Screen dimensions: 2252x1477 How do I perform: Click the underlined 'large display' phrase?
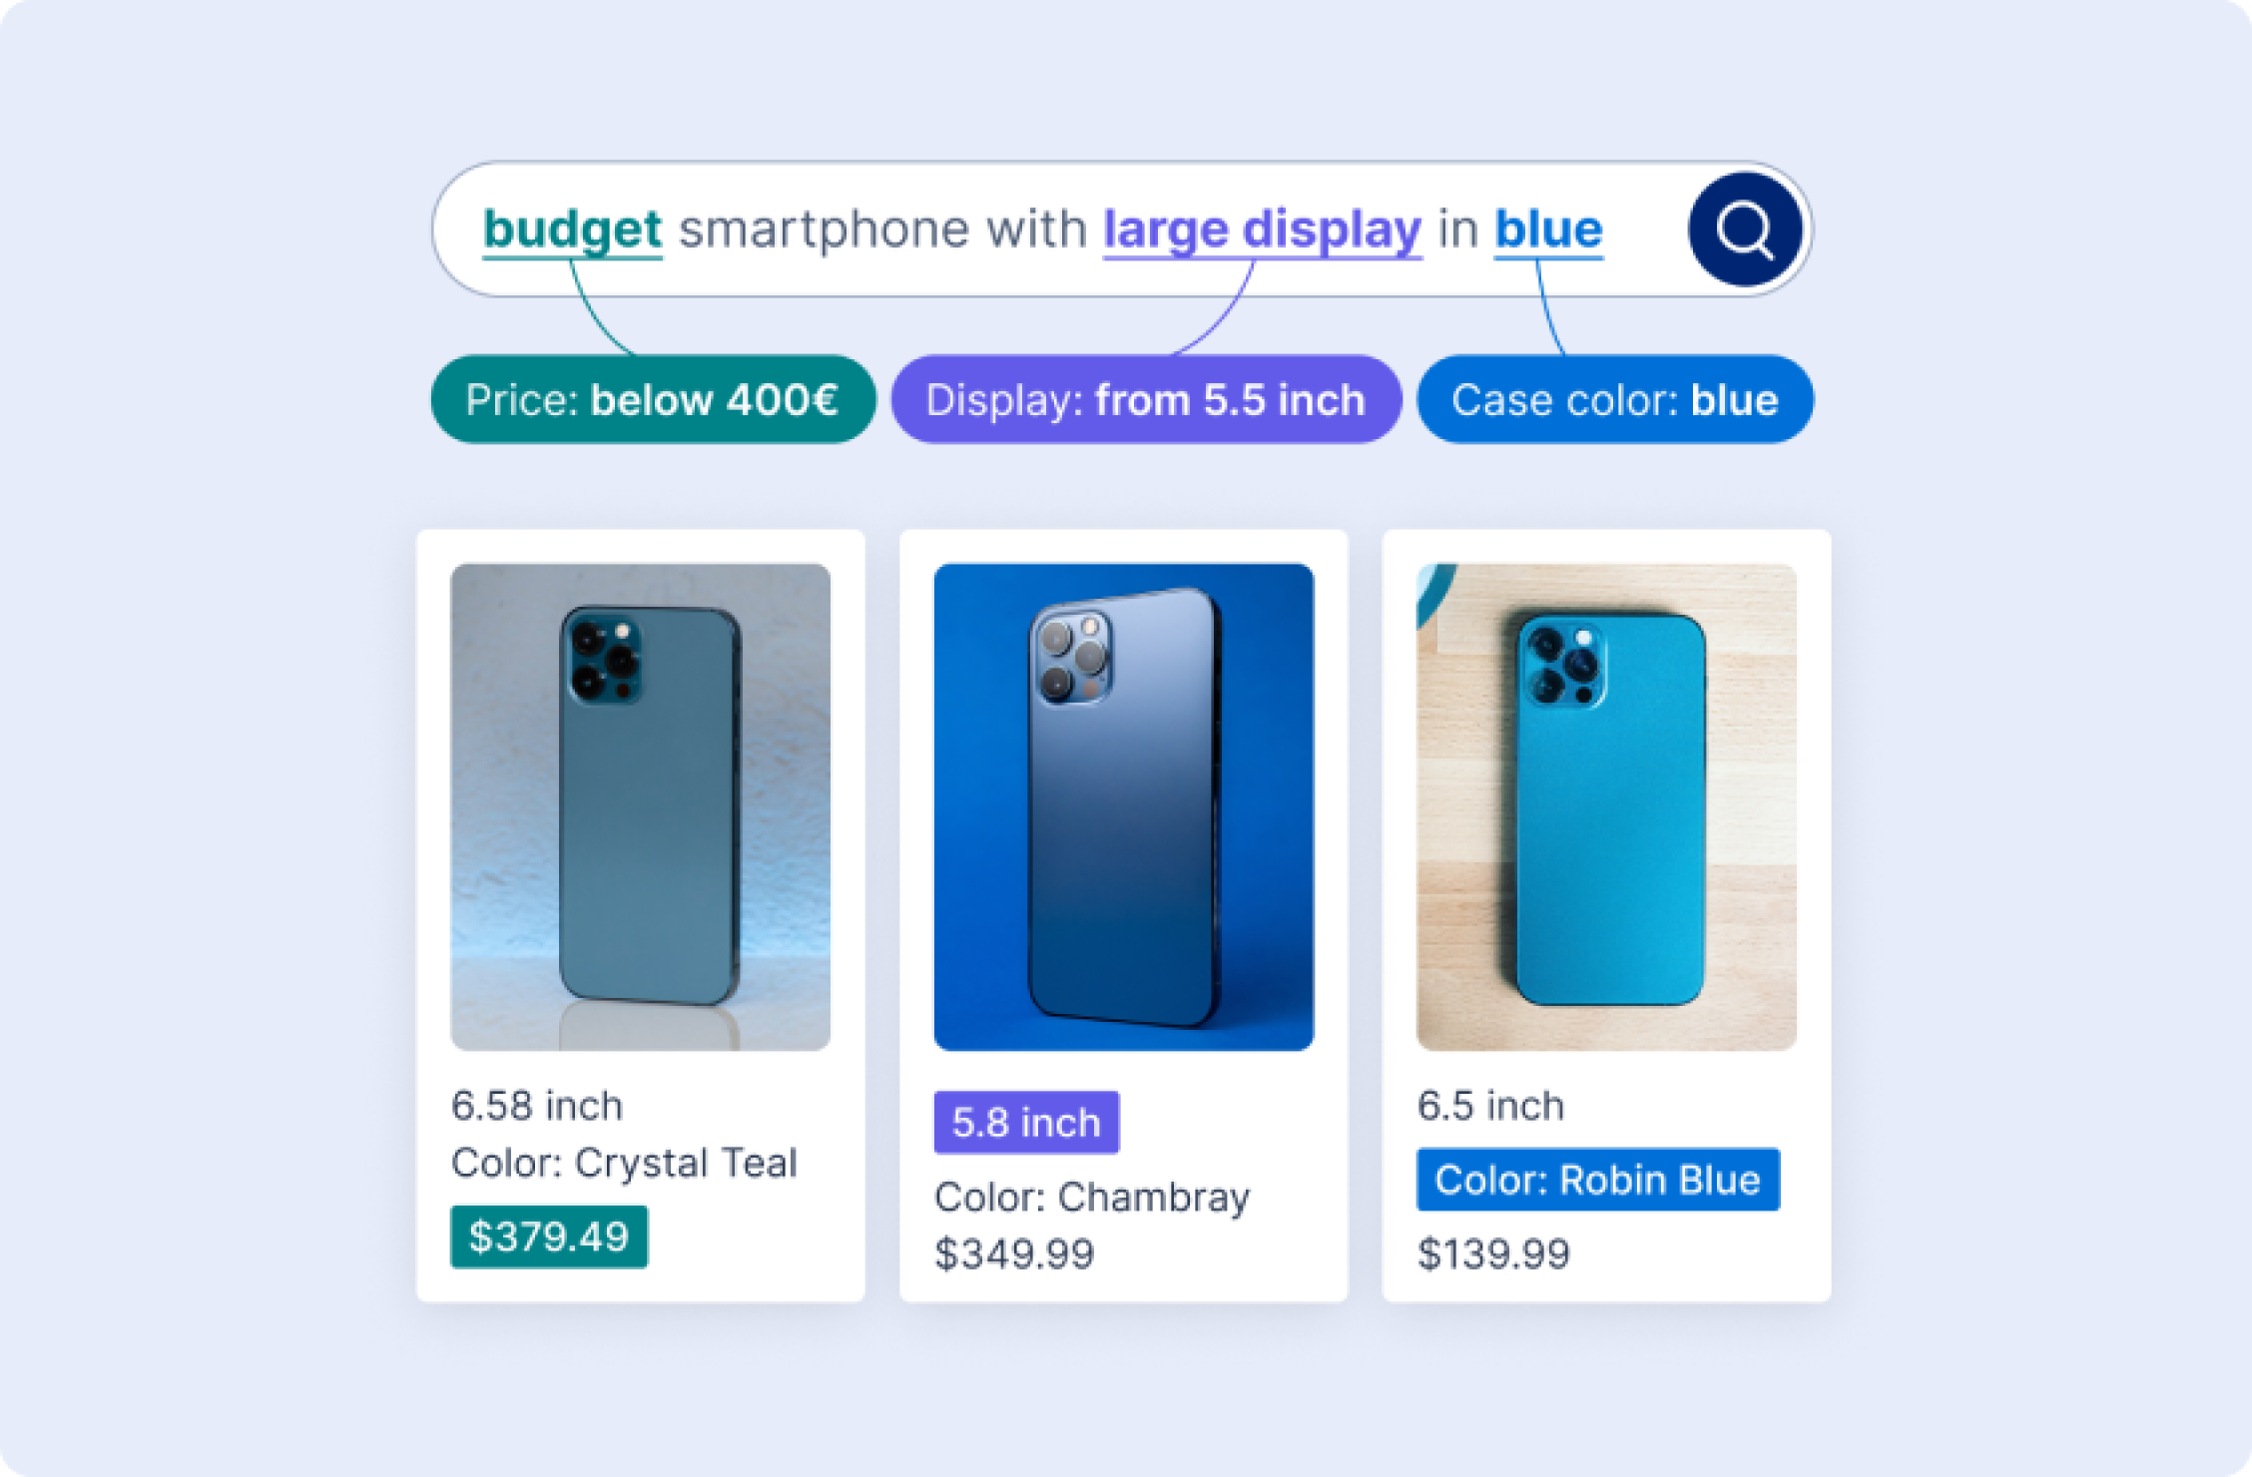coord(1263,231)
